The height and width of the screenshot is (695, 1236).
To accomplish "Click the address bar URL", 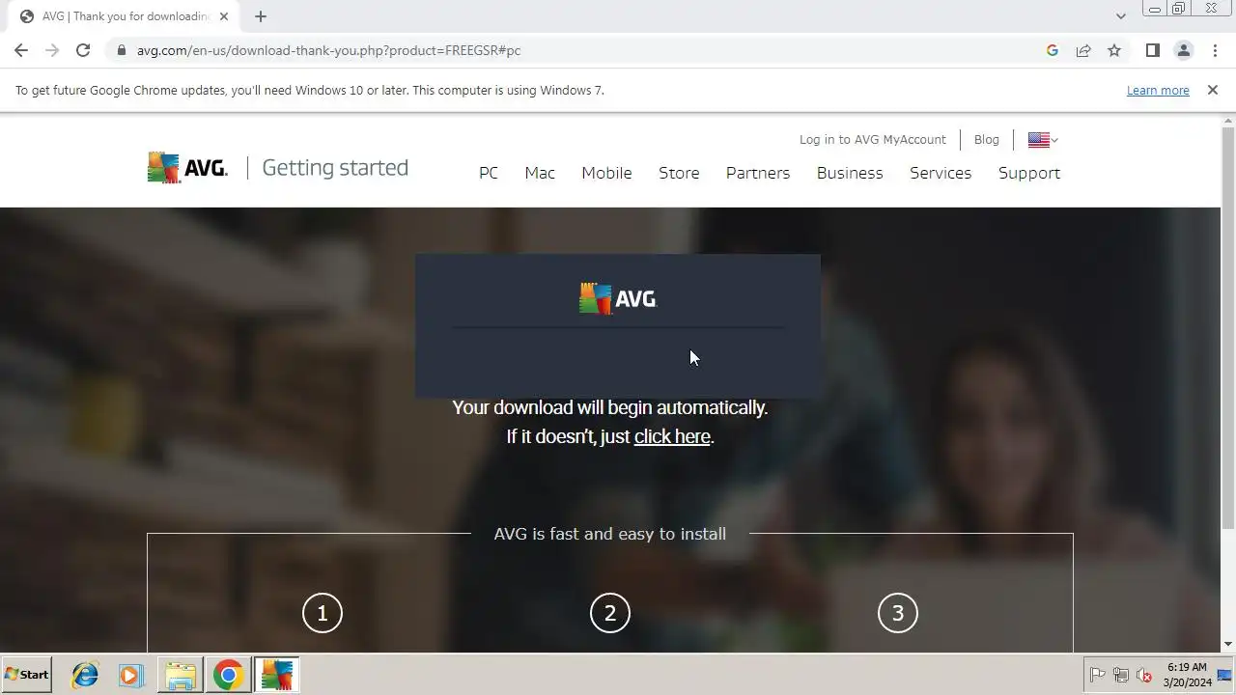I will tap(328, 50).
